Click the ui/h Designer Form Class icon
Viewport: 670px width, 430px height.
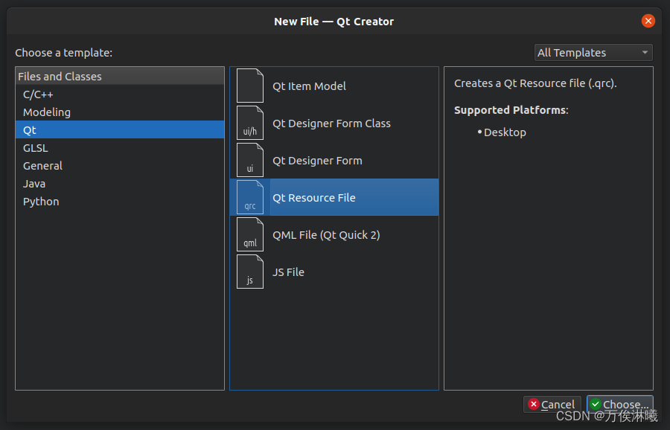[250, 123]
